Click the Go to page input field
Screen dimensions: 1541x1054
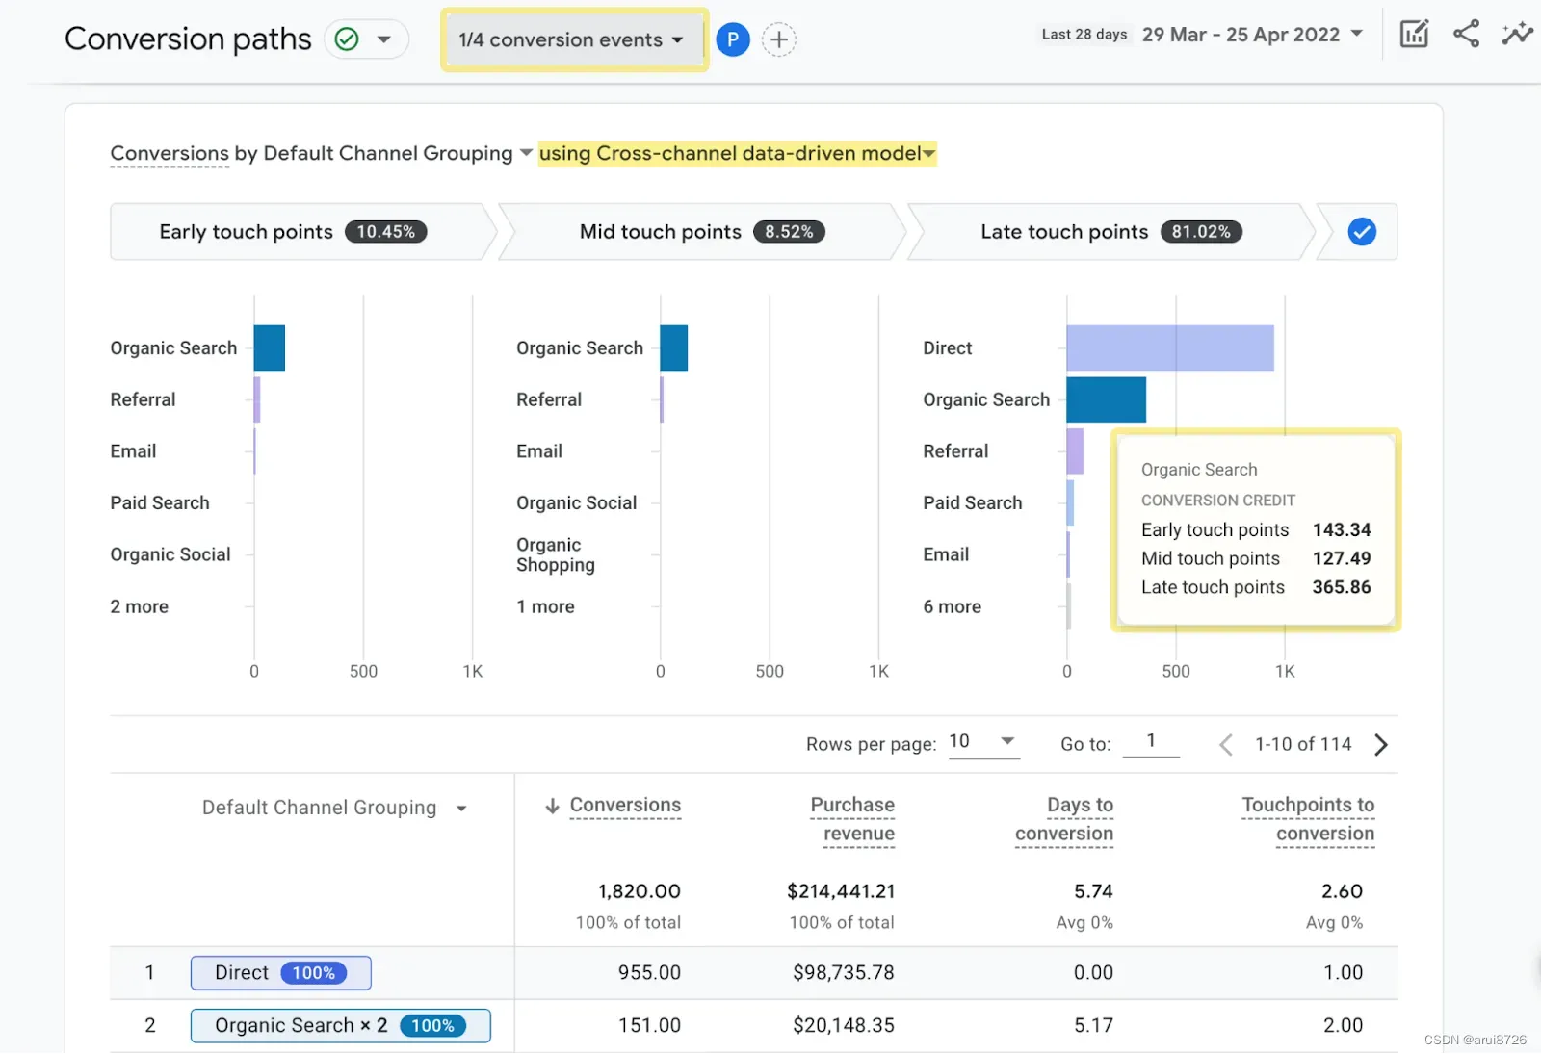[1151, 742]
